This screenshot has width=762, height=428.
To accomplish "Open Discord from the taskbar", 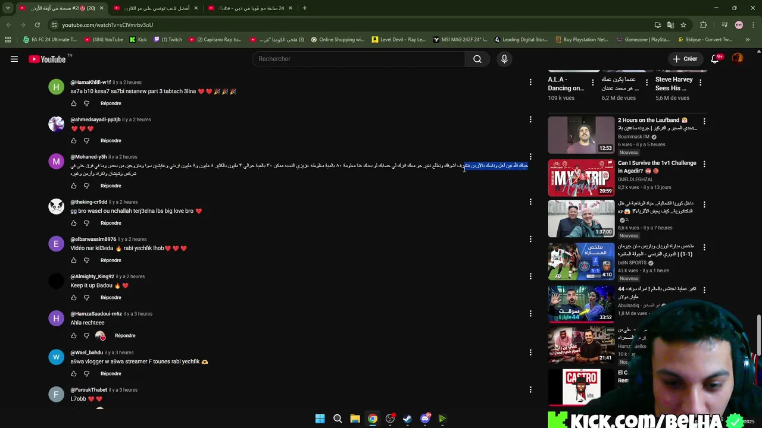I will pyautogui.click(x=425, y=418).
